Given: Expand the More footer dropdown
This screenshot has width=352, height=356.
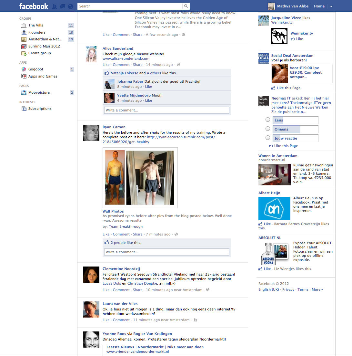Looking at the screenshot, I should [317, 290].
